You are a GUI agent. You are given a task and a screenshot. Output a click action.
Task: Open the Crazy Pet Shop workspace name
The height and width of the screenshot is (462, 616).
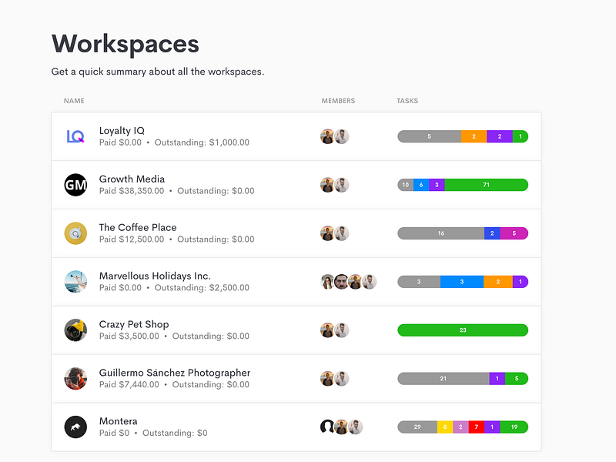[134, 324]
